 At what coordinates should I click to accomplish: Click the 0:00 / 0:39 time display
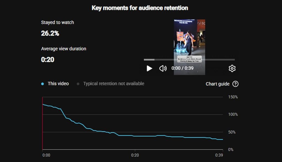point(182,68)
